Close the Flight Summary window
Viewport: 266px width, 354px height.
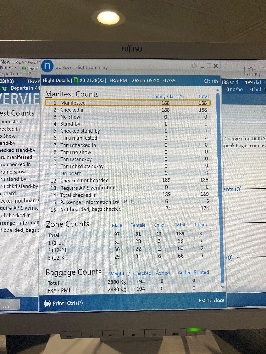click(x=216, y=66)
